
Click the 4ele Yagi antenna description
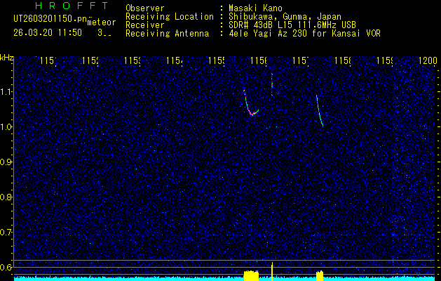(304, 34)
